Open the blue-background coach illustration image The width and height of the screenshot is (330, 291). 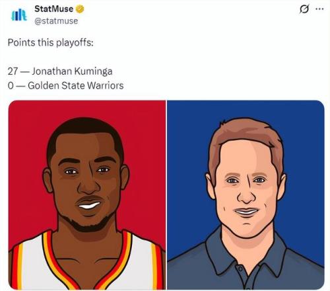click(x=246, y=195)
